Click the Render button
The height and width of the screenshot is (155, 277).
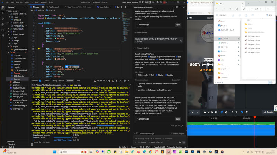click(268, 112)
